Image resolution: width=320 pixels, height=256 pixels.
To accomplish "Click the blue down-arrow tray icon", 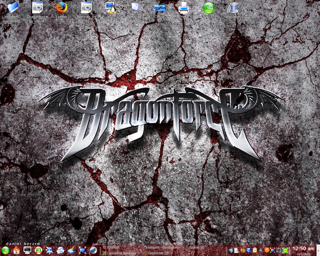I will (248, 250).
